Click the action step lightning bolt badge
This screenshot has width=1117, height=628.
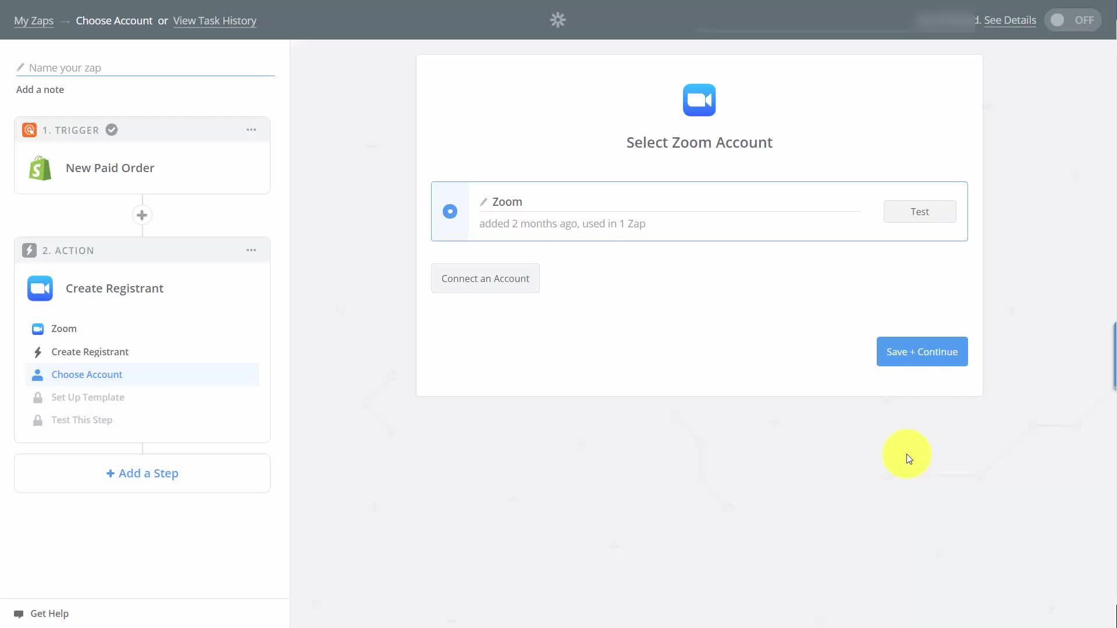pyautogui.click(x=29, y=250)
